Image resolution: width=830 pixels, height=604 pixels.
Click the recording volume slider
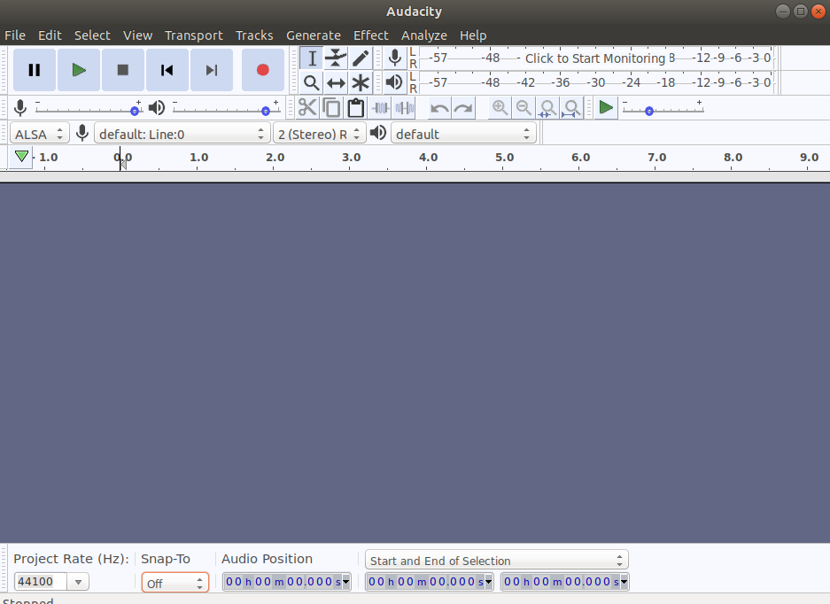click(x=89, y=109)
